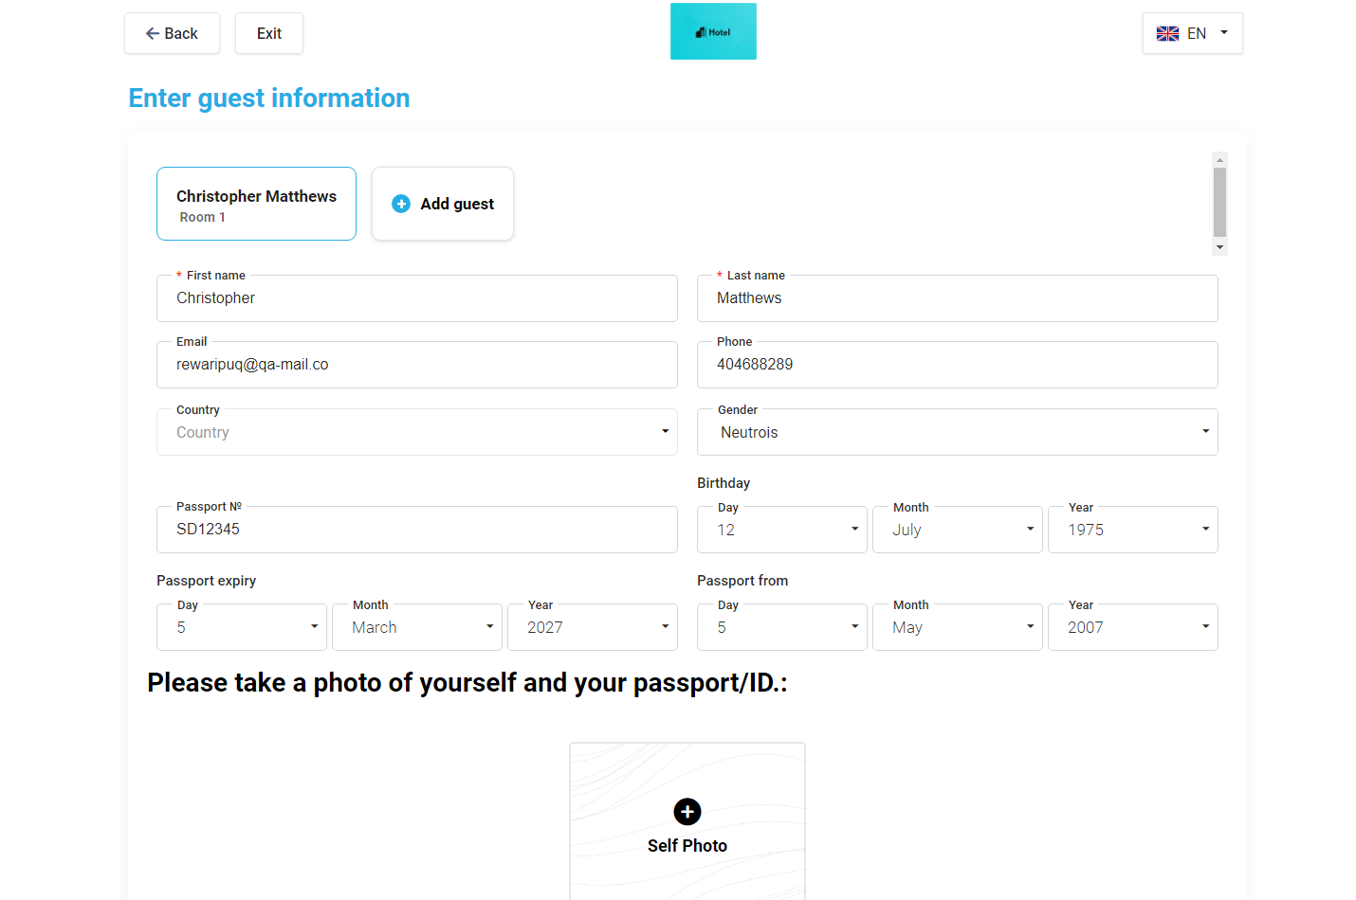Click the Enter guest information heading
The image size is (1356, 900).
click(269, 99)
